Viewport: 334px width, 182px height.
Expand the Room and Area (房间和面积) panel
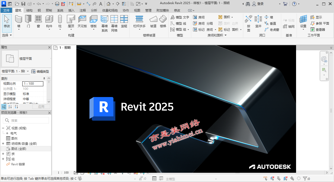(x=217, y=35)
